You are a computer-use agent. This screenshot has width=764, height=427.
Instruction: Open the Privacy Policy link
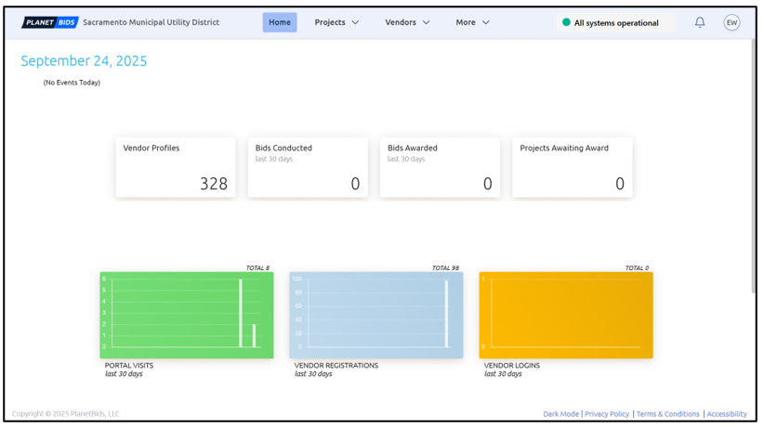point(607,414)
